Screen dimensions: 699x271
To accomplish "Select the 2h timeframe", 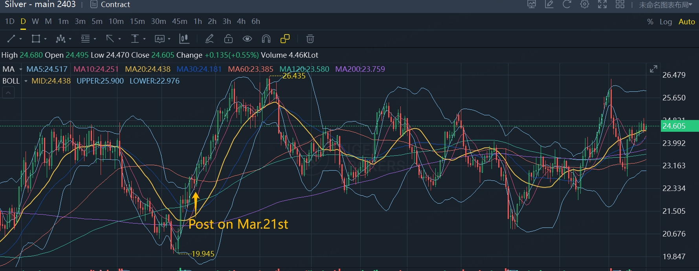I will [212, 22].
